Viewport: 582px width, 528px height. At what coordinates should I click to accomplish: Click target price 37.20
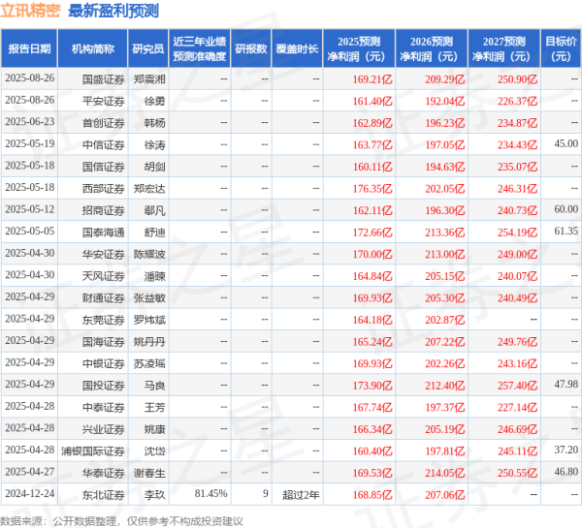[x=566, y=450]
